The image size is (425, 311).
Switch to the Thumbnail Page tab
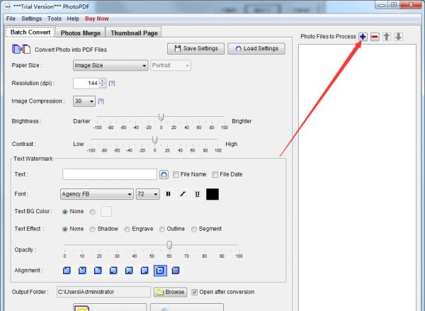[134, 33]
